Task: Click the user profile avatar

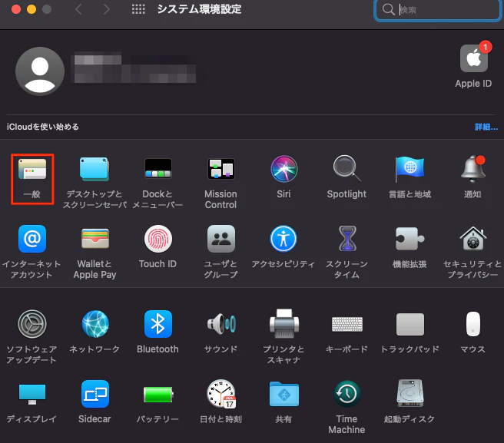Action: coord(40,71)
